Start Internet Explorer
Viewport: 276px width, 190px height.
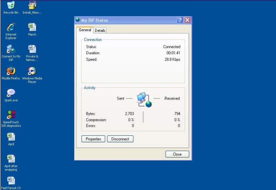(x=11, y=27)
